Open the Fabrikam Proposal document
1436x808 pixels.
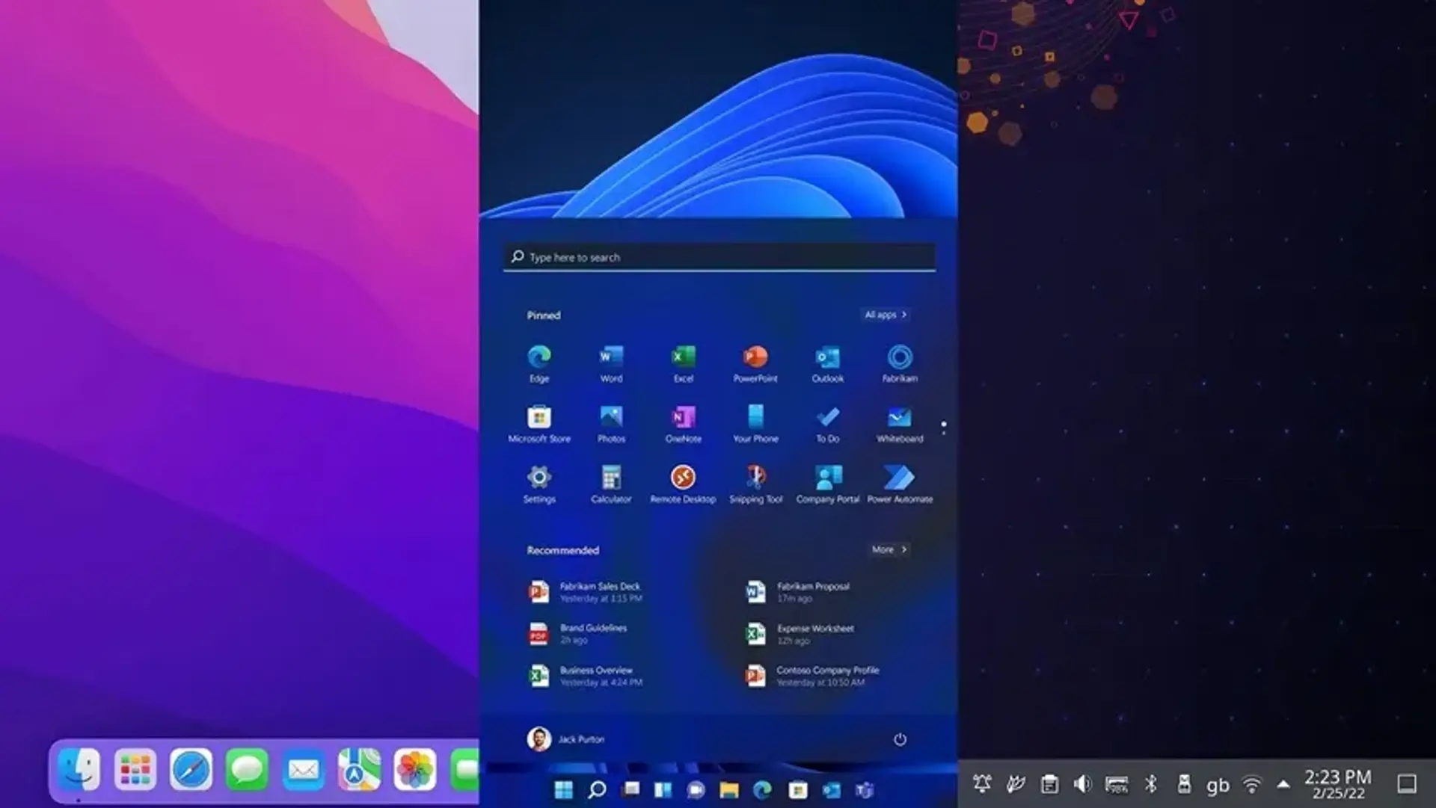[x=798, y=592]
